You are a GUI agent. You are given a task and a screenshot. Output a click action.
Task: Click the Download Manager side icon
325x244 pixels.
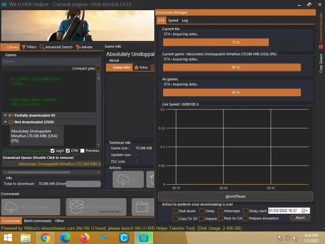tap(321, 47)
